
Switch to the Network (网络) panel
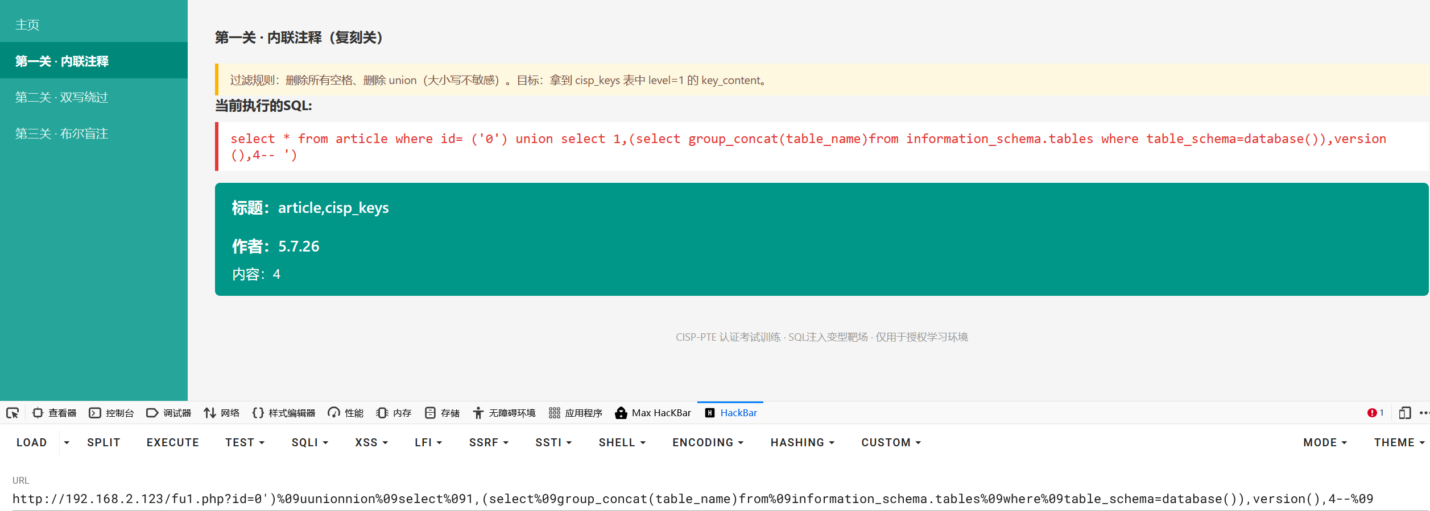click(x=222, y=413)
